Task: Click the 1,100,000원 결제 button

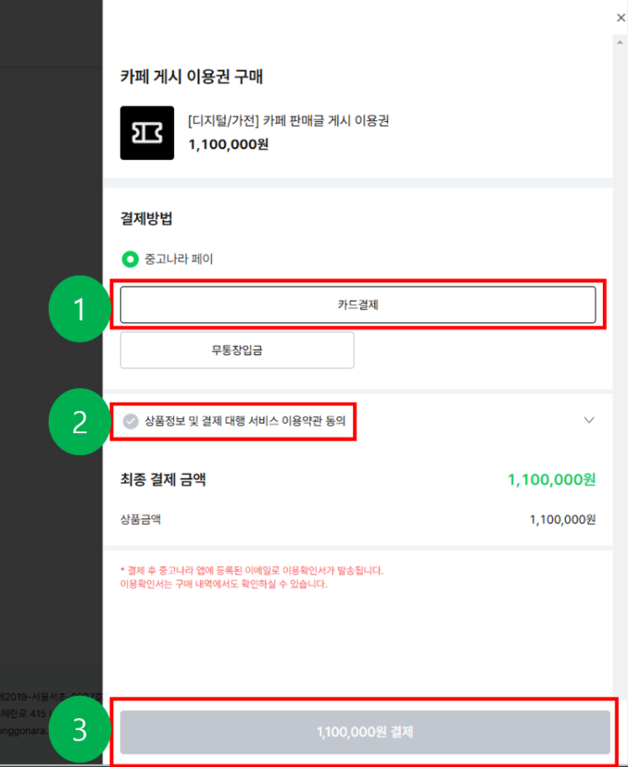Action: [x=365, y=733]
